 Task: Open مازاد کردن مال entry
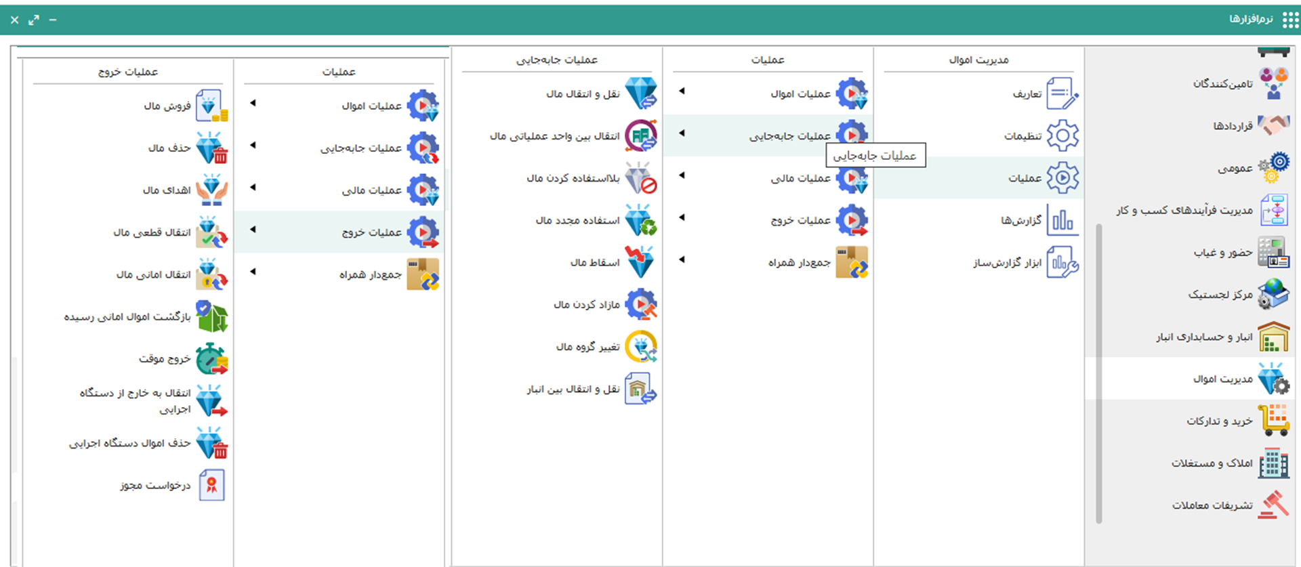click(x=586, y=305)
